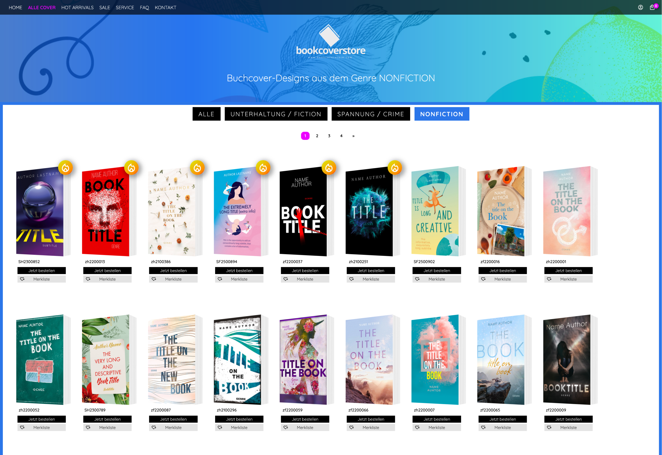662x455 pixels.
Task: Open the shopping bag cart icon
Action: 652,7
